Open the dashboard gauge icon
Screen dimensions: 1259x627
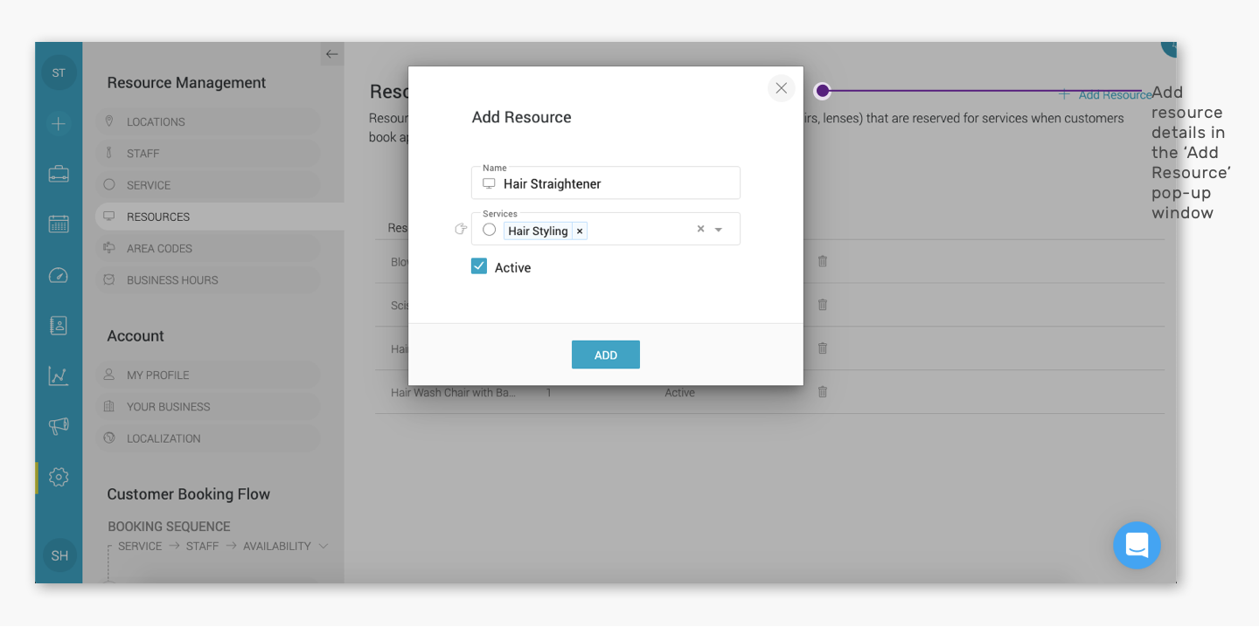[59, 276]
